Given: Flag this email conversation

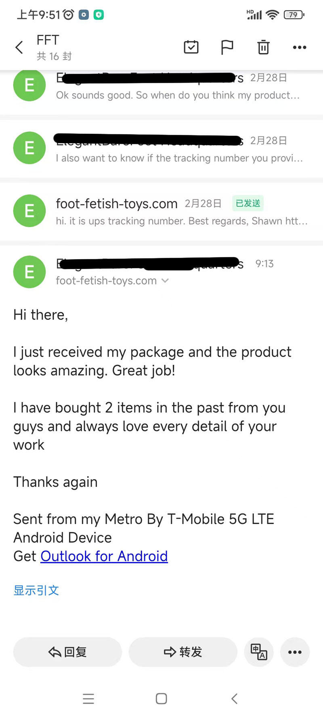Looking at the screenshot, I should coord(227,47).
